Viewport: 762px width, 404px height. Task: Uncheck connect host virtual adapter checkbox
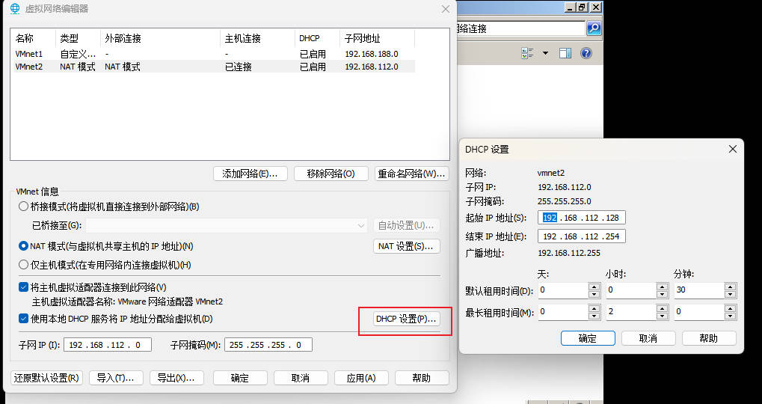[x=24, y=287]
